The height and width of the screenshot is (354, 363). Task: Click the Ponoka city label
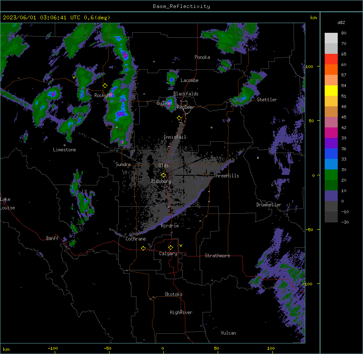pyautogui.click(x=202, y=57)
